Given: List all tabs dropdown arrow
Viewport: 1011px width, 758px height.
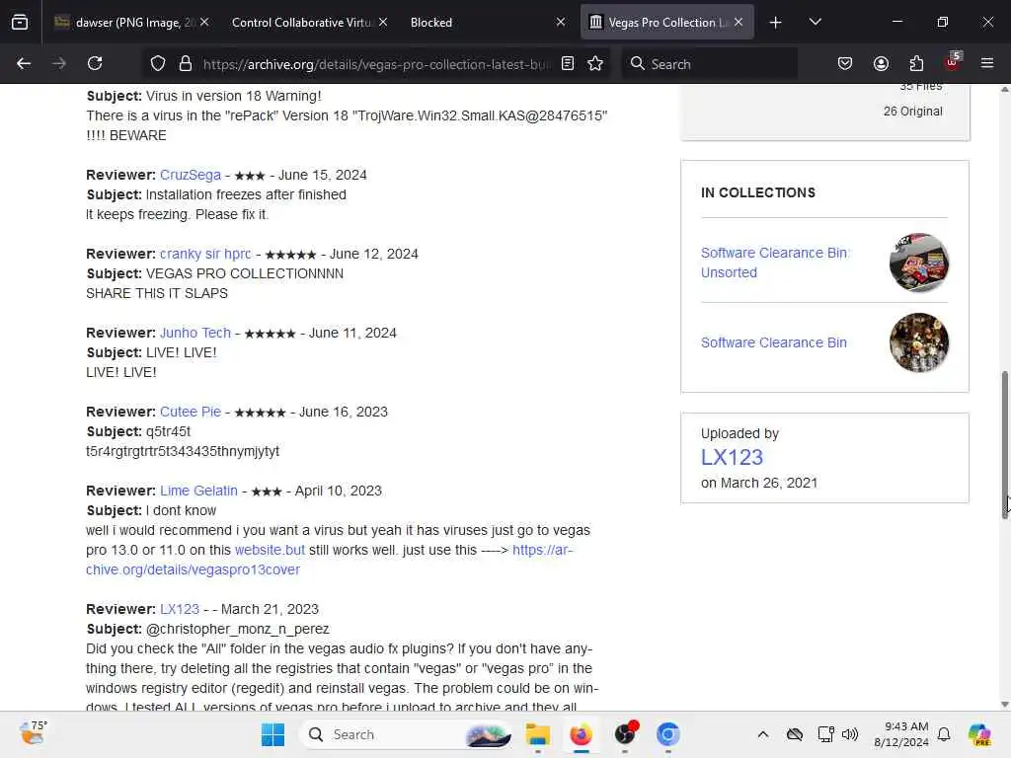Looking at the screenshot, I should [x=815, y=22].
